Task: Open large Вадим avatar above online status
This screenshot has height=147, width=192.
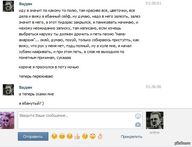Action: [x=155, y=120]
